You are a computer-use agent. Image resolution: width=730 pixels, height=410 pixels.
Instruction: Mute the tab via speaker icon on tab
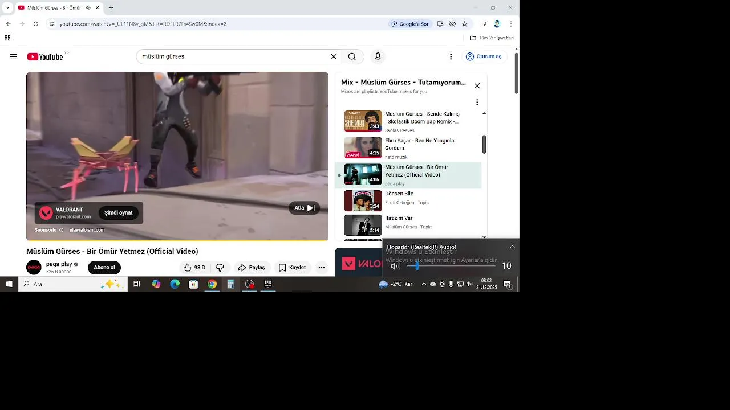tap(88, 8)
